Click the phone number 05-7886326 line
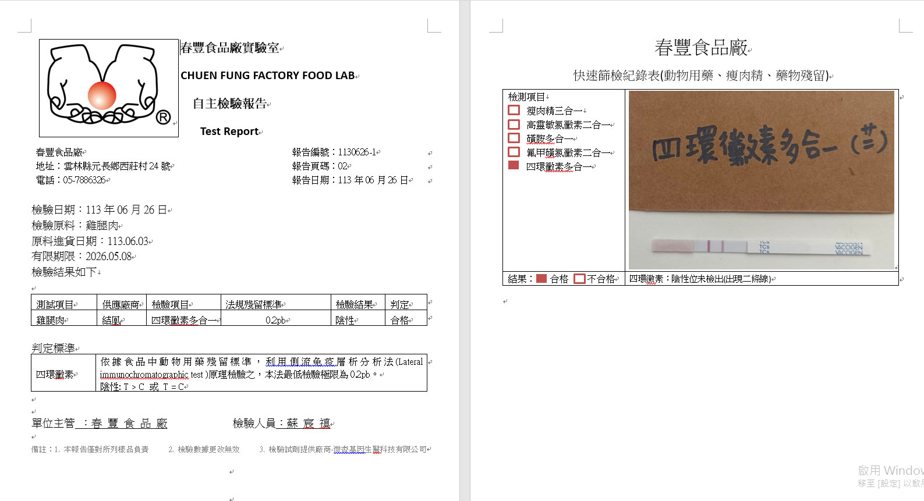This screenshot has height=501, width=924. tap(71, 180)
